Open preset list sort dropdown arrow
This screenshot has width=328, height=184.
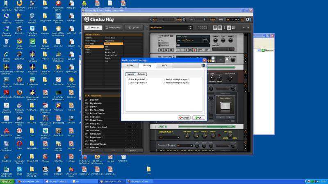coord(89,96)
